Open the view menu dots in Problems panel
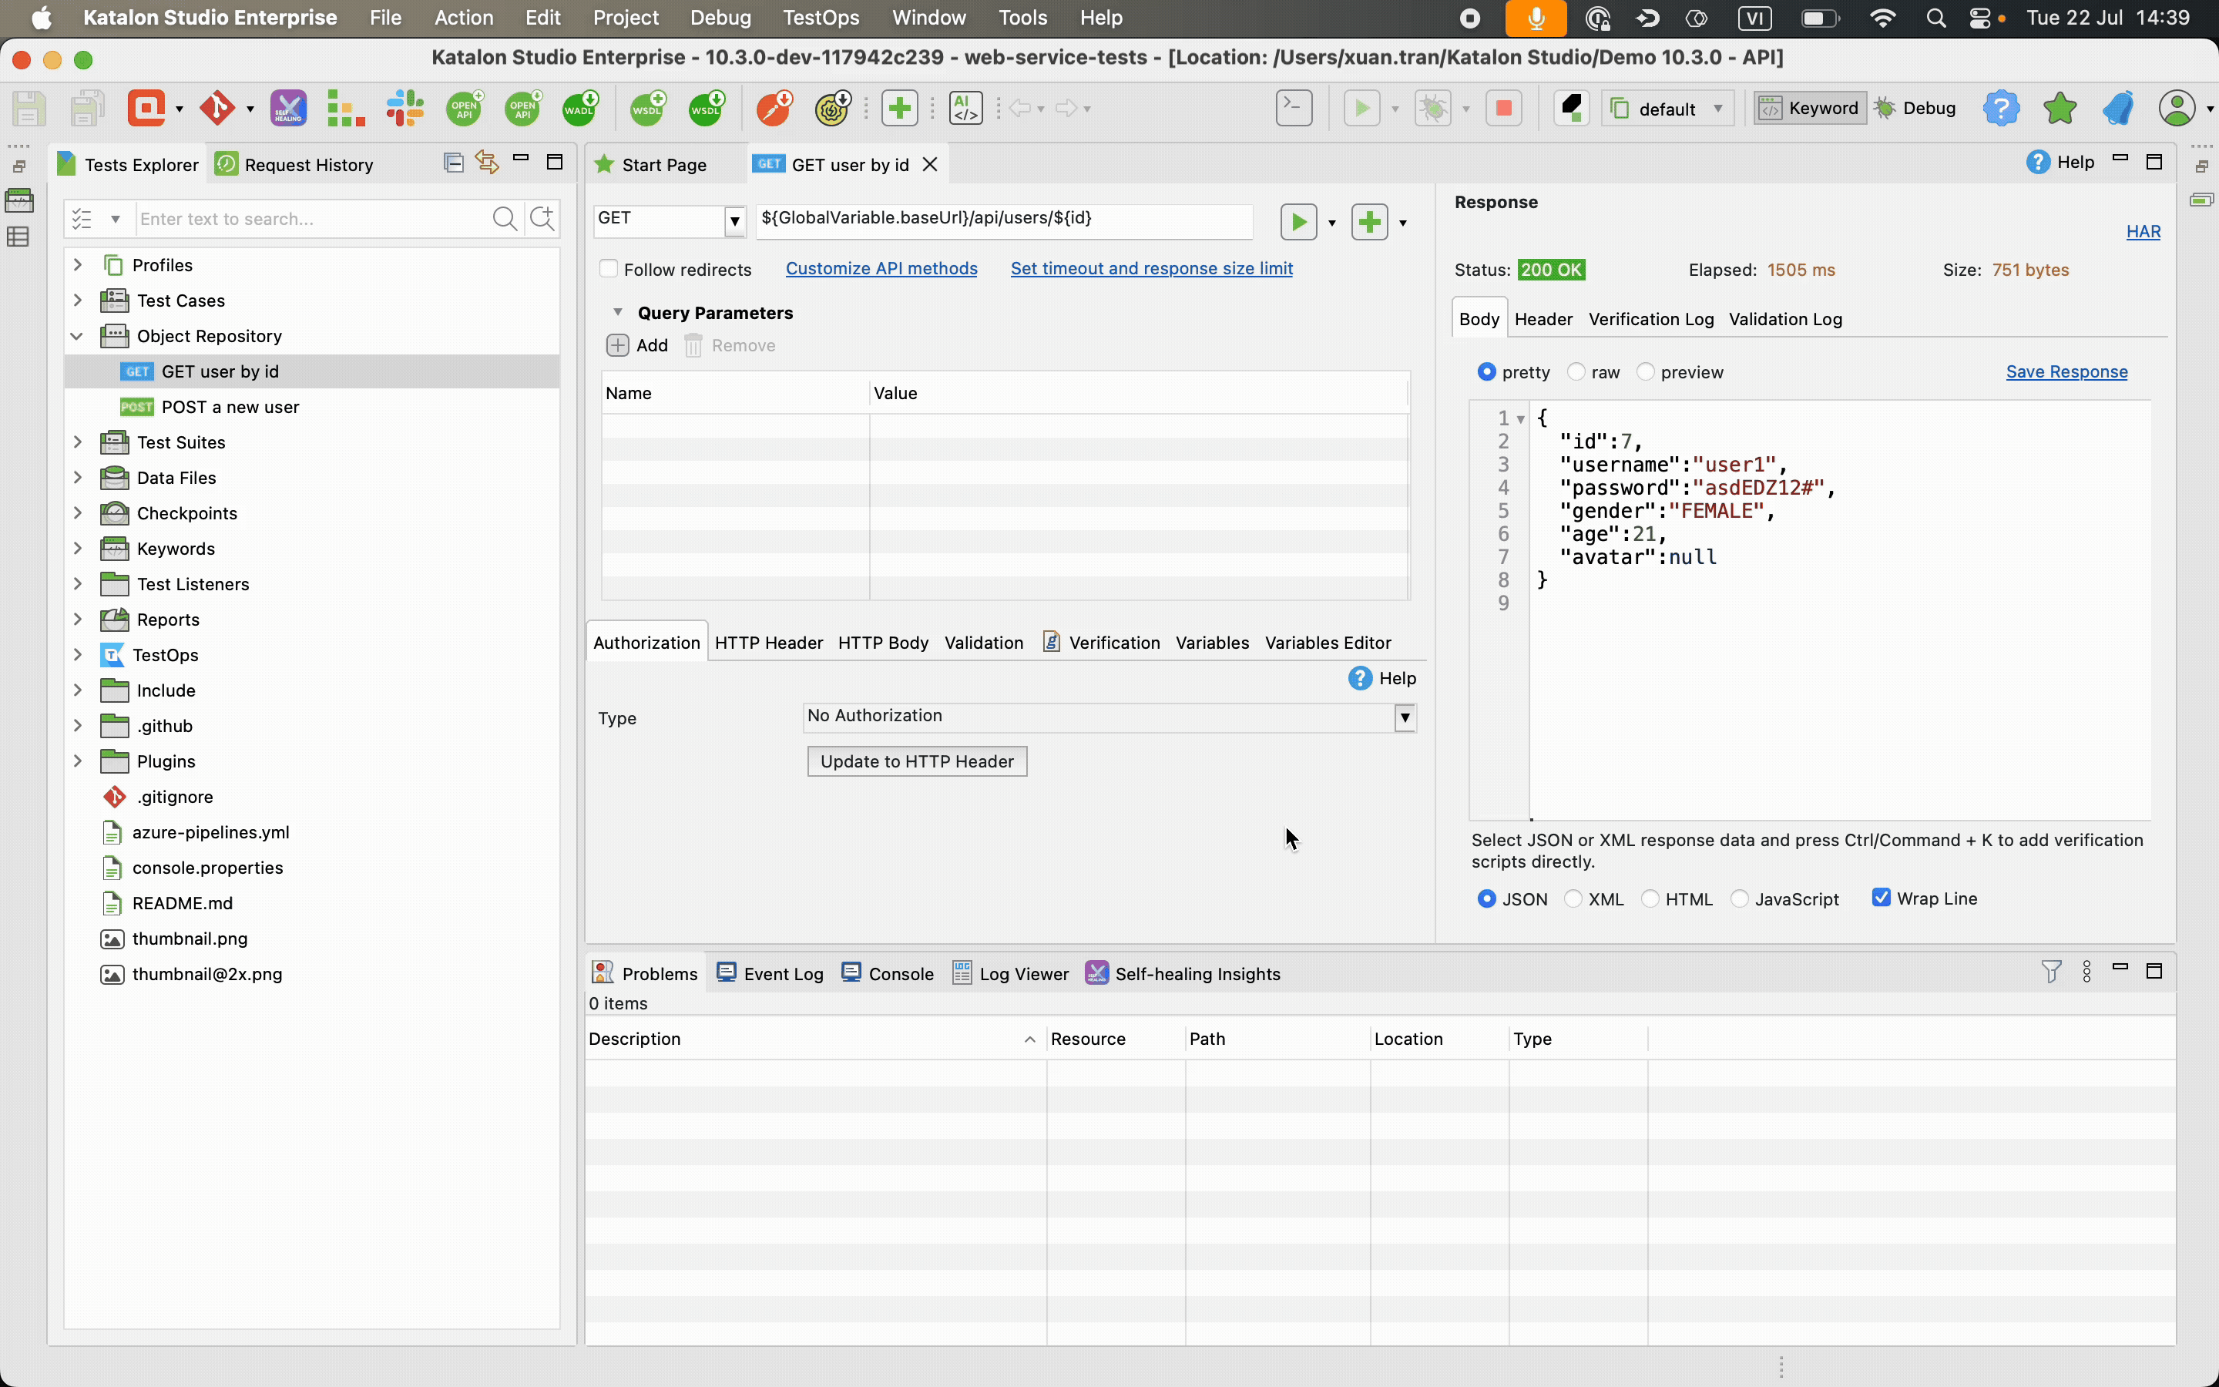The height and width of the screenshot is (1387, 2219). [x=2087, y=972]
